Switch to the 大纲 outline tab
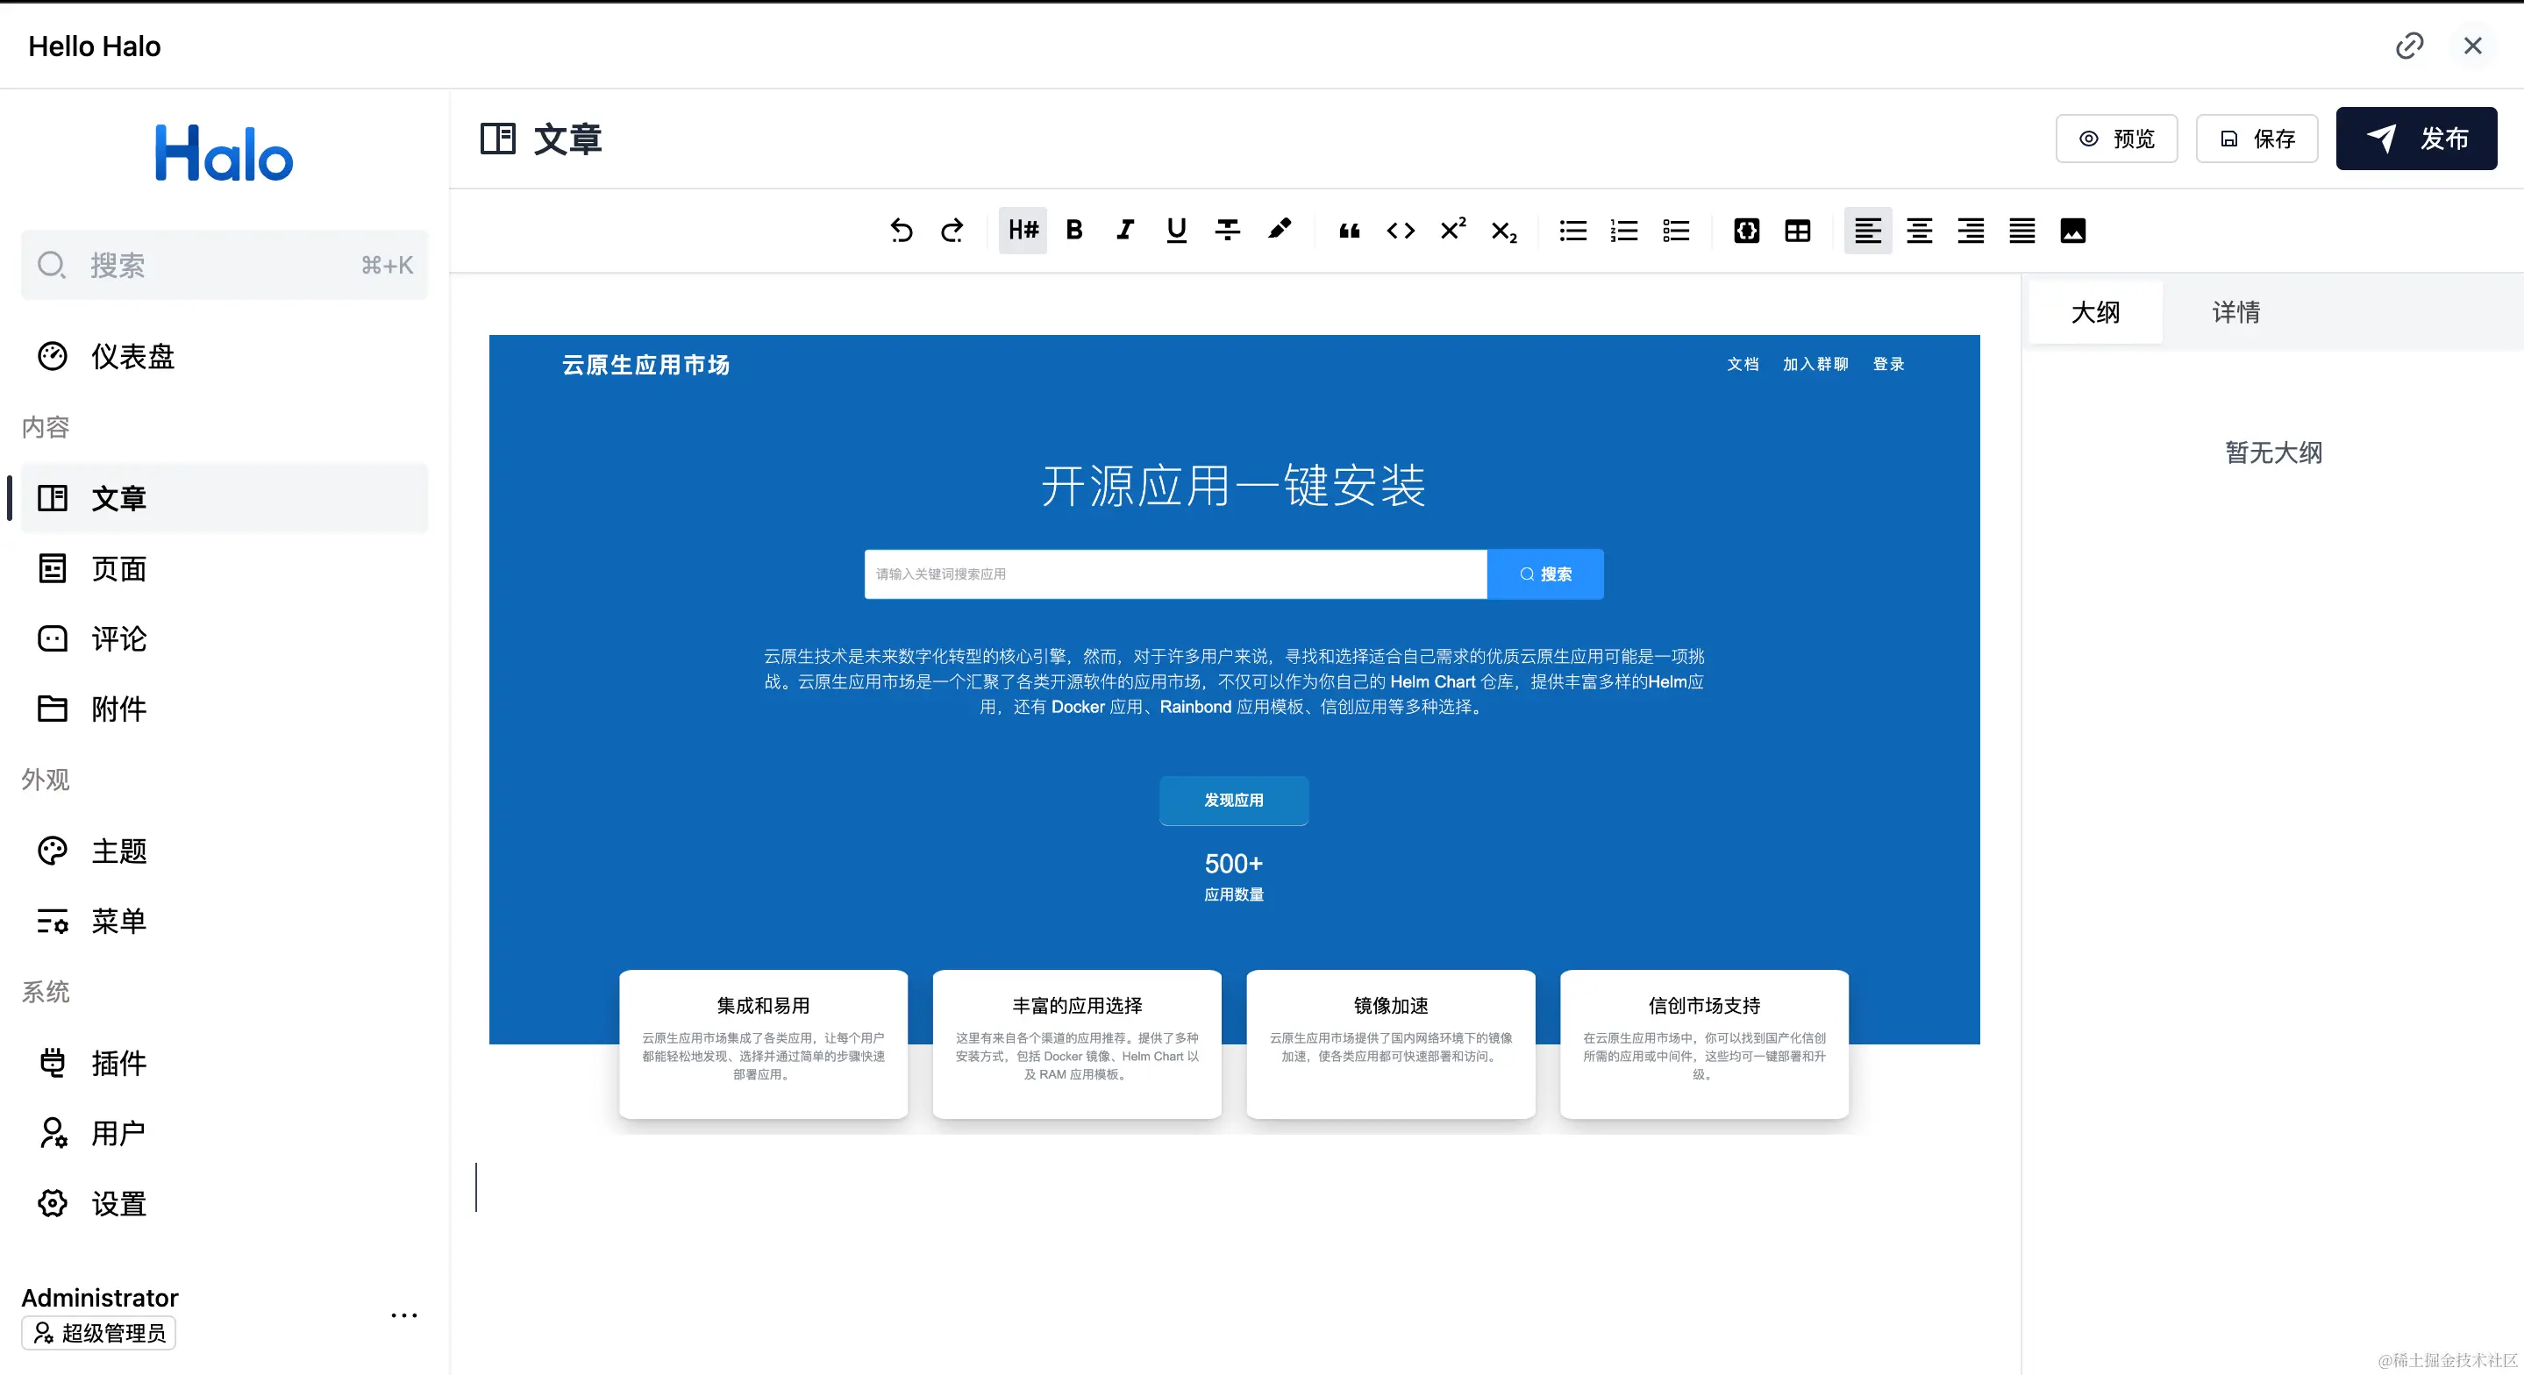Screen dimensions: 2524x1375 pyautogui.click(x=2095, y=311)
